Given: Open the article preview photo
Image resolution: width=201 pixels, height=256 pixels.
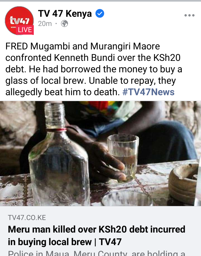Looking at the screenshot, I should click(x=100, y=154).
